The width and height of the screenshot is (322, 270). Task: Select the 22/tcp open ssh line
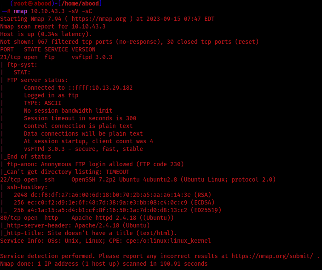click(x=138, y=179)
